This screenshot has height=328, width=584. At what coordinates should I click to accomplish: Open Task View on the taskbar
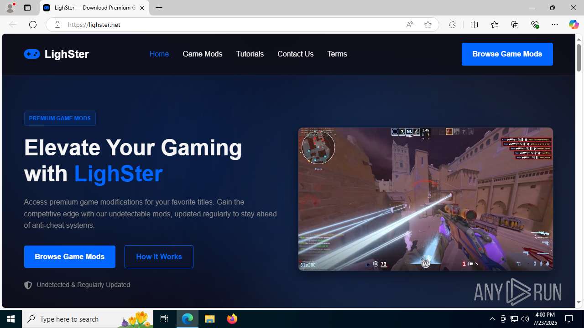point(164,319)
